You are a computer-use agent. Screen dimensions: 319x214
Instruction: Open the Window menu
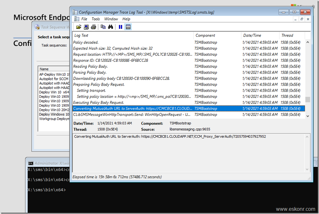pos(111,19)
